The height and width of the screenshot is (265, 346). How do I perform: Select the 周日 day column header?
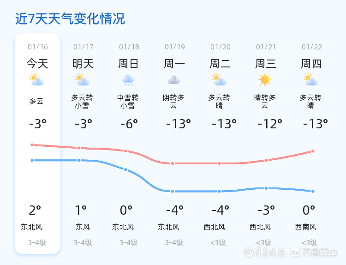point(128,64)
